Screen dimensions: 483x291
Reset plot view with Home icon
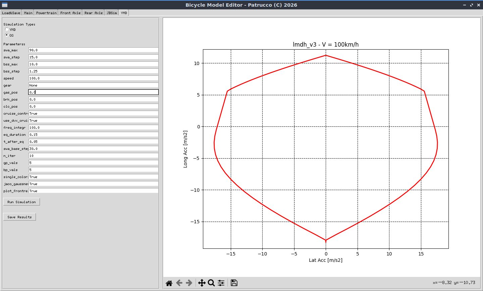point(169,283)
